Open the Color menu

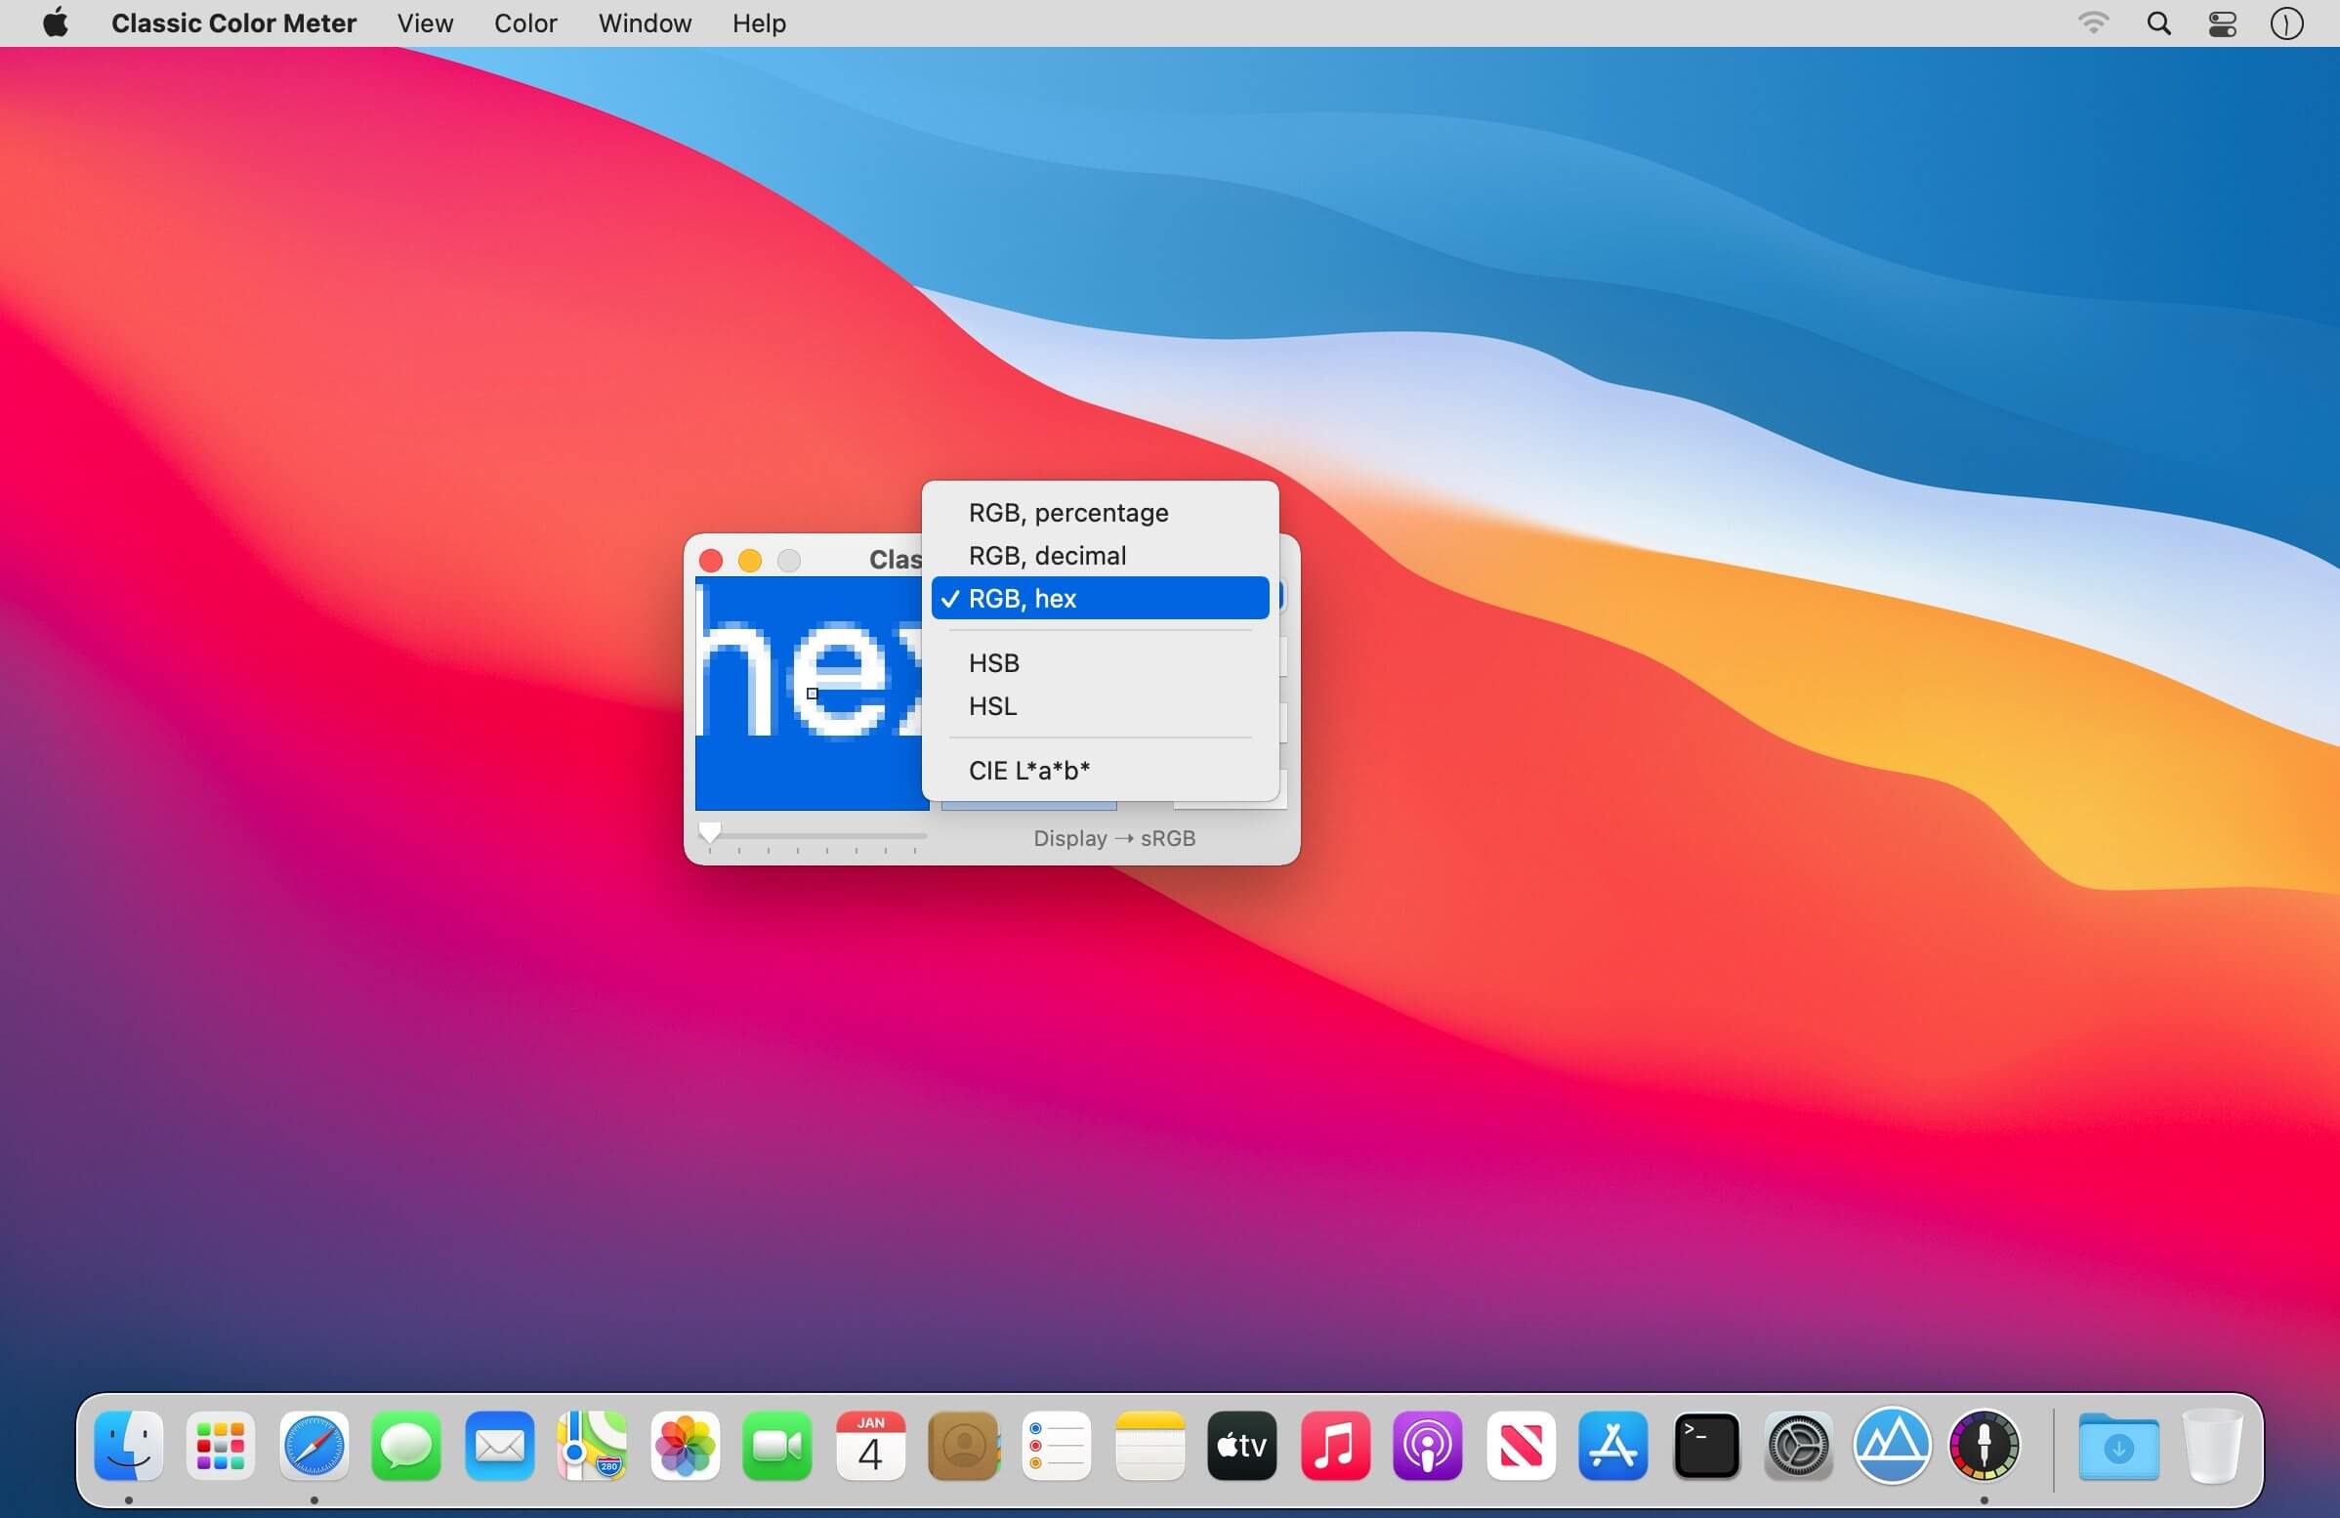525,23
